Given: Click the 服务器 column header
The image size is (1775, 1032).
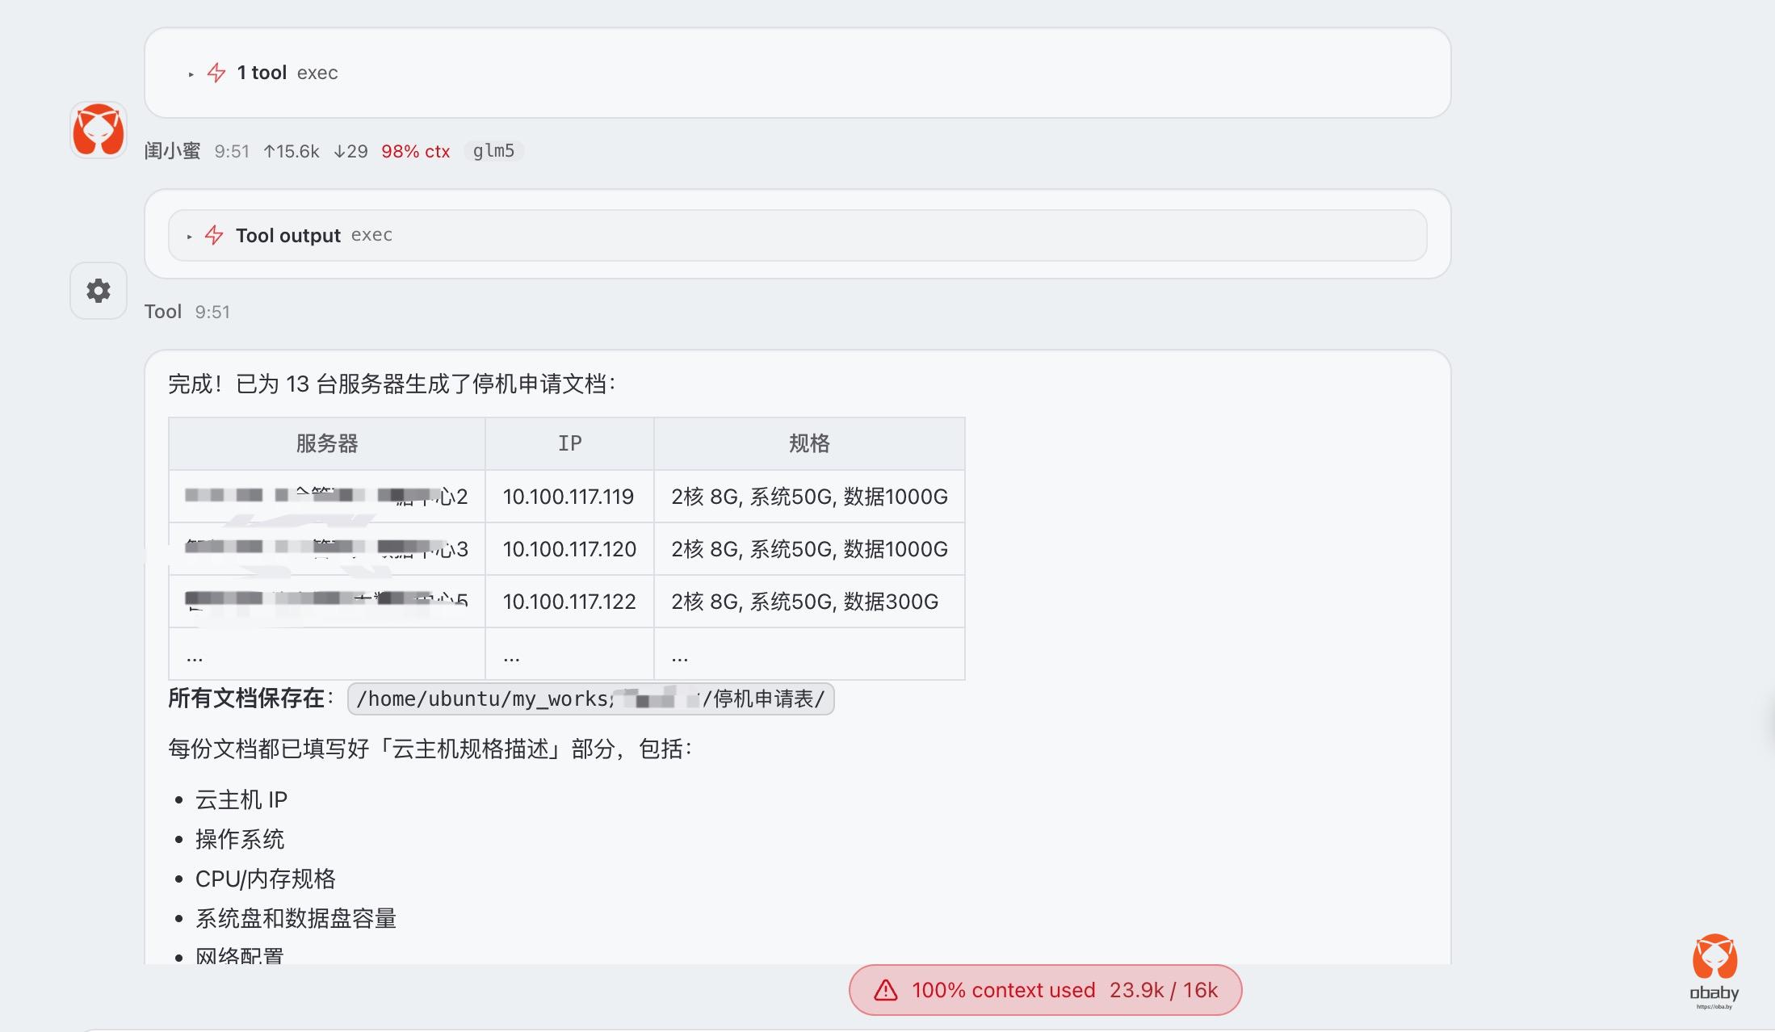Looking at the screenshot, I should pyautogui.click(x=326, y=443).
